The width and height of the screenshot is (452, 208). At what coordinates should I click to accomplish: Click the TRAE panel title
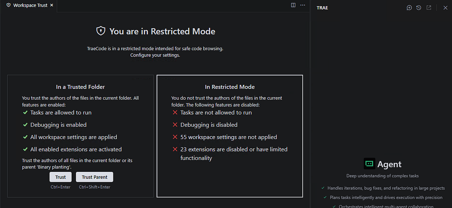322,8
